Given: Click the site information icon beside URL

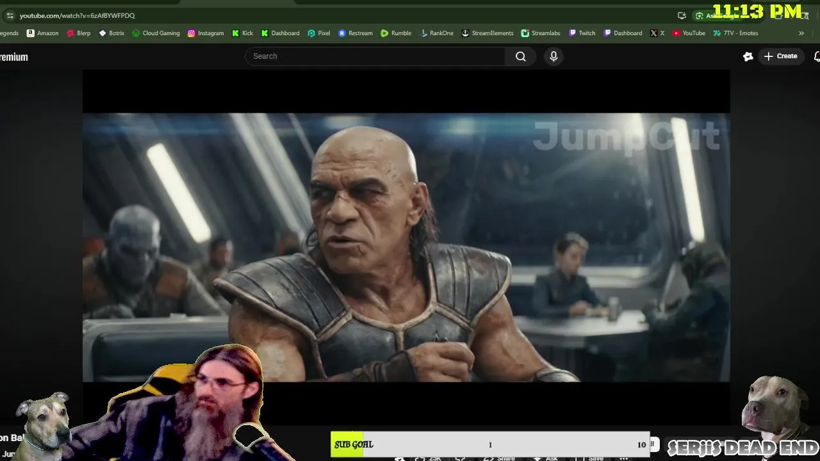Looking at the screenshot, I should 10,15.
